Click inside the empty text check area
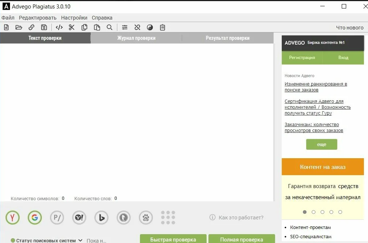Screen dimensions: 368x243 pos(136,119)
